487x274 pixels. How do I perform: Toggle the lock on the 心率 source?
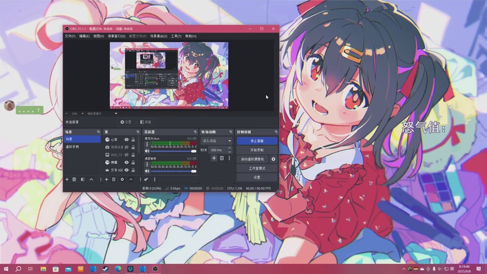coord(133,140)
